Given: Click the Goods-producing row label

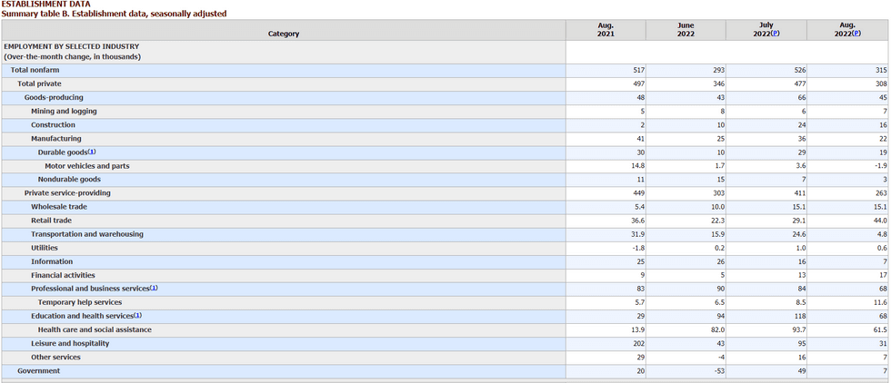Looking at the screenshot, I should pyautogui.click(x=54, y=97).
